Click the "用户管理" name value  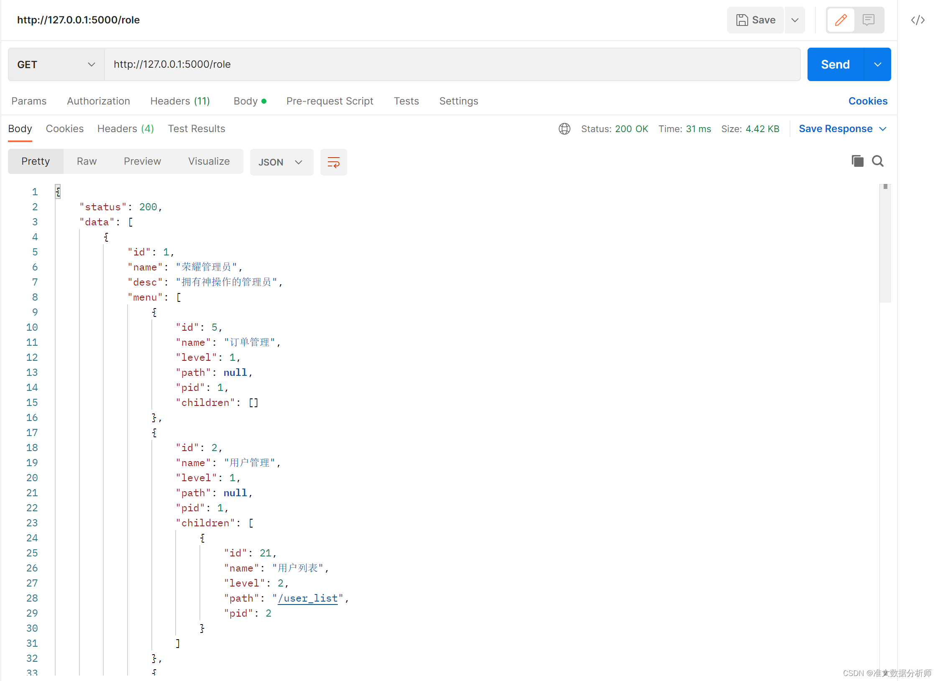250,463
